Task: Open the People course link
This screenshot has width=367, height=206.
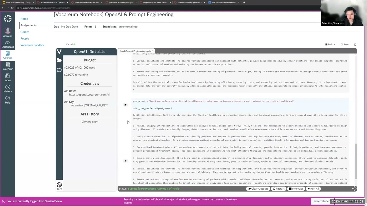Action: (x=25, y=38)
